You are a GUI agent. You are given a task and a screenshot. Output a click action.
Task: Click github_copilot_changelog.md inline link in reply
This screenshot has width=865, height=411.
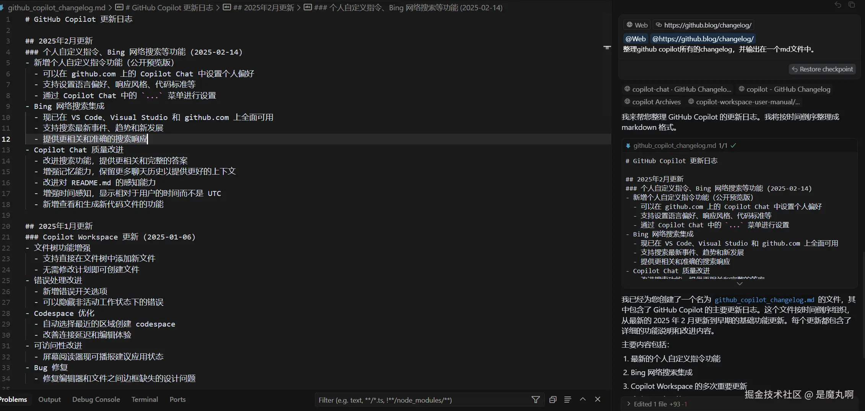coord(764,300)
